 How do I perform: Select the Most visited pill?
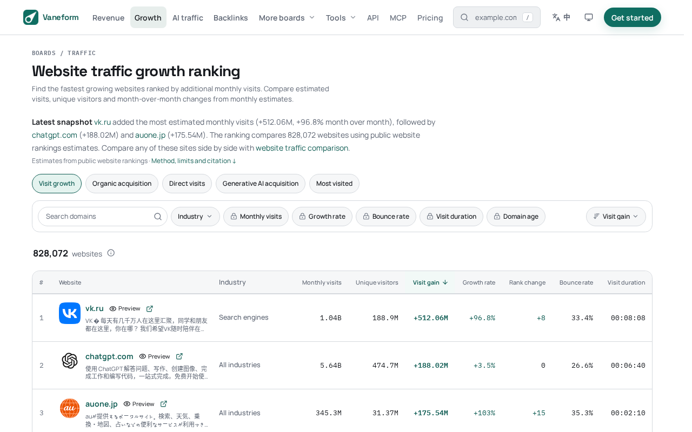(x=334, y=184)
